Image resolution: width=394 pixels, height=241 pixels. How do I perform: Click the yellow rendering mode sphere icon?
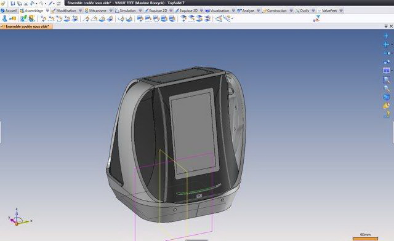pos(387,106)
